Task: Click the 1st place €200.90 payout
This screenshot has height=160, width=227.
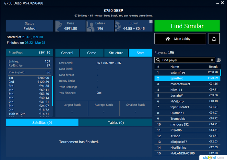Action: (29, 78)
